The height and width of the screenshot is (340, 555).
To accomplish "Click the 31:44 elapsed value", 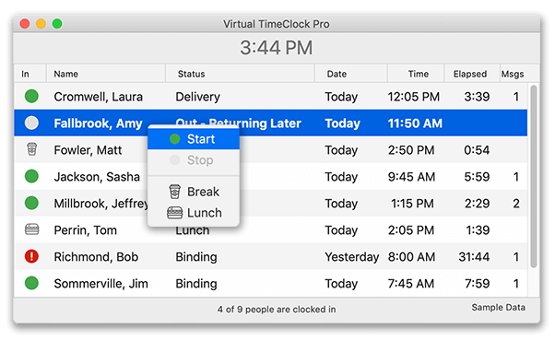I will [474, 256].
